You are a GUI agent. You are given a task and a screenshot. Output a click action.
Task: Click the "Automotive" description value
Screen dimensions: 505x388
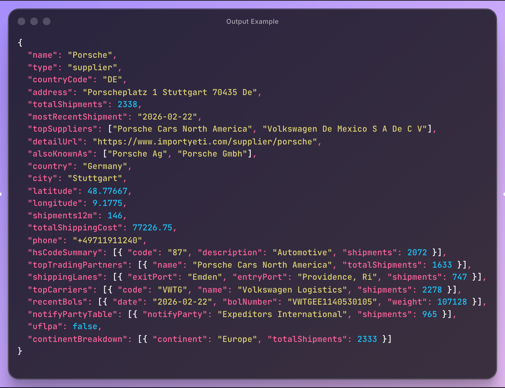point(303,252)
